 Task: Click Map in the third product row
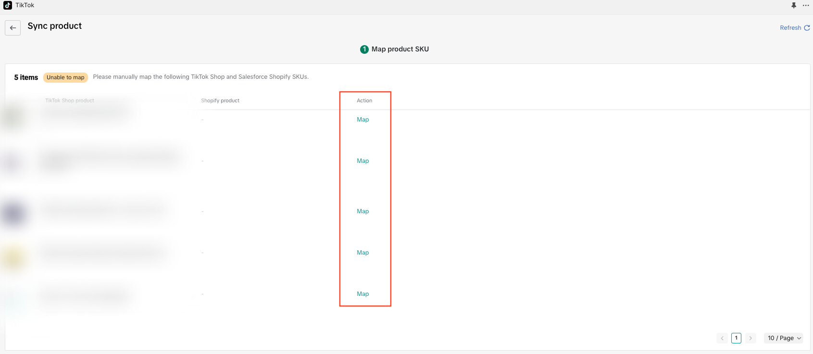[363, 211]
